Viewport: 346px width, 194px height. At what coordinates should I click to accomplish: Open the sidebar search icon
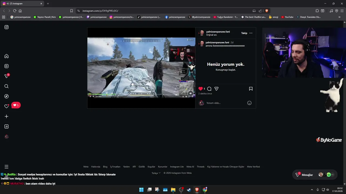[6, 86]
